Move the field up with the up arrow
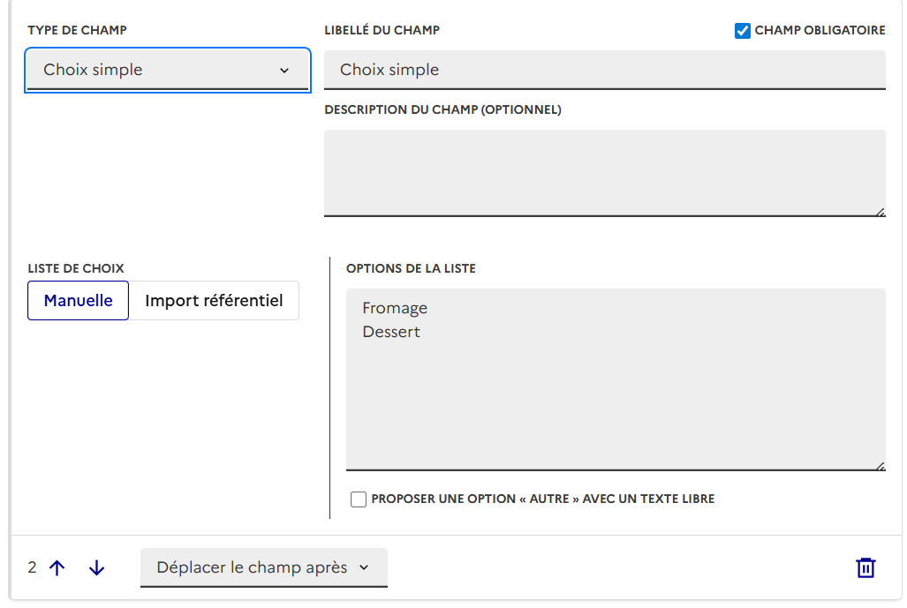The height and width of the screenshot is (608, 907). tap(57, 568)
